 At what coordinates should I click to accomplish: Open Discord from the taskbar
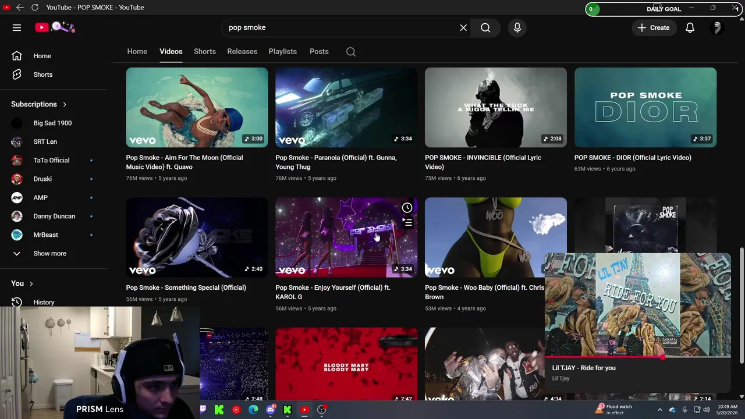270,410
